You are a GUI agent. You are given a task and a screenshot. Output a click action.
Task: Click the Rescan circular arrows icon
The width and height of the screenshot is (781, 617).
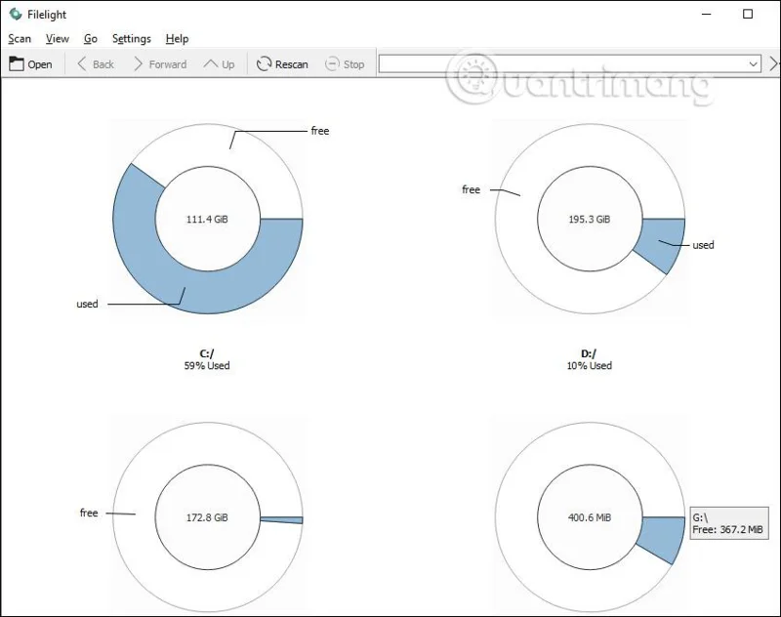pos(264,63)
